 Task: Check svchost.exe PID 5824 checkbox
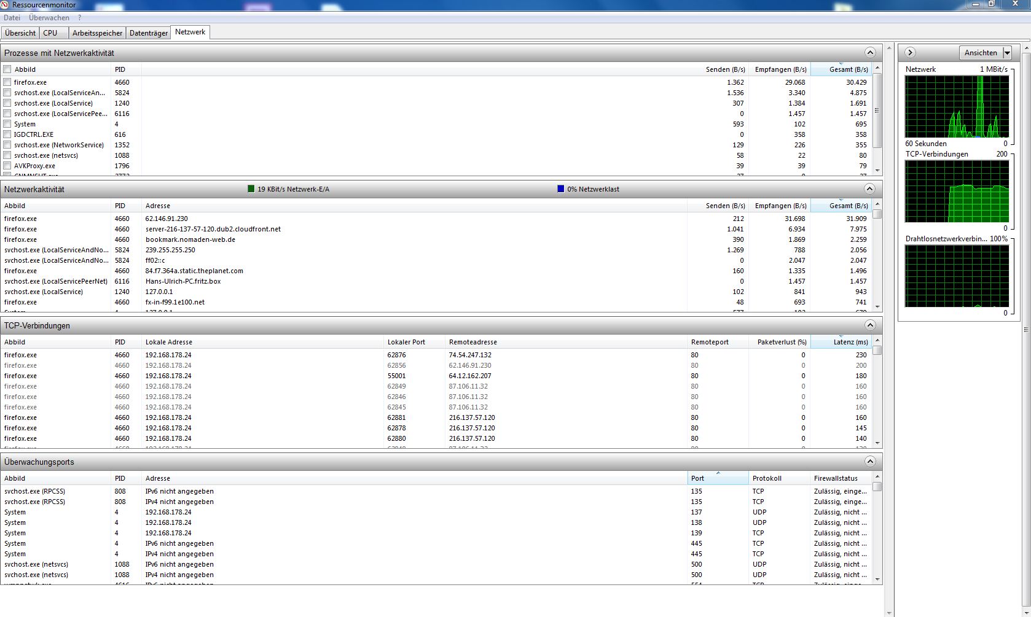tap(7, 93)
